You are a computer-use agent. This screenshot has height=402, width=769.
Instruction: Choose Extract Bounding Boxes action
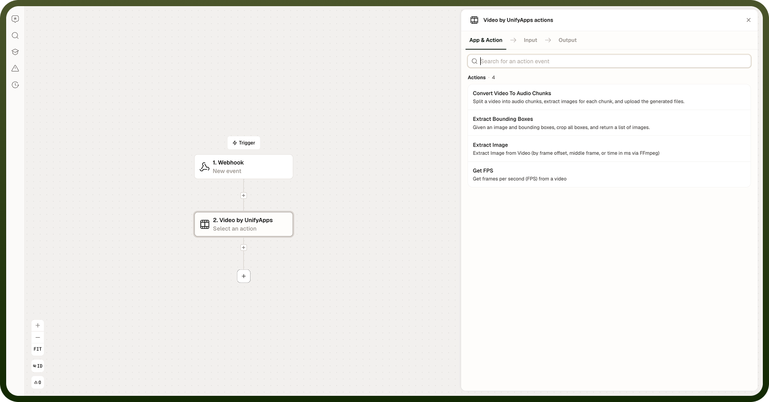click(x=609, y=123)
